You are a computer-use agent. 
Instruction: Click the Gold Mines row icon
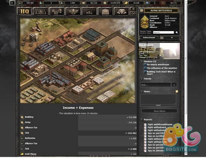22,154
